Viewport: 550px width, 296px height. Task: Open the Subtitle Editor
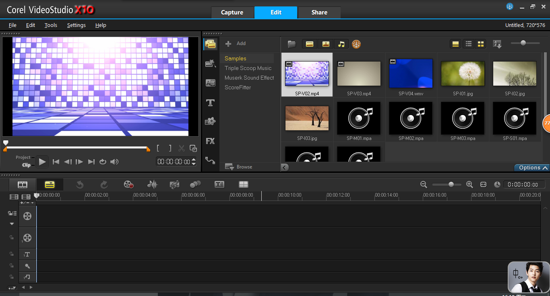219,185
